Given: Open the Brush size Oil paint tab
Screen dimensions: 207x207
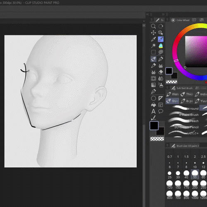Looking at the screenshot, I should [185, 146].
